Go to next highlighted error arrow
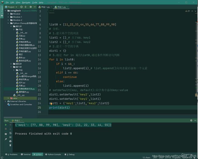Screen dimensions: 198x159 (x=196, y=11)
